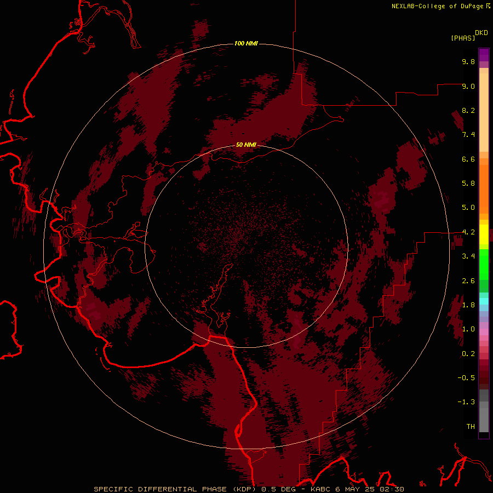Viewport: 493px width, 493px height.
Task: Click the -1.3 value on color scale
Action: [x=466, y=402]
